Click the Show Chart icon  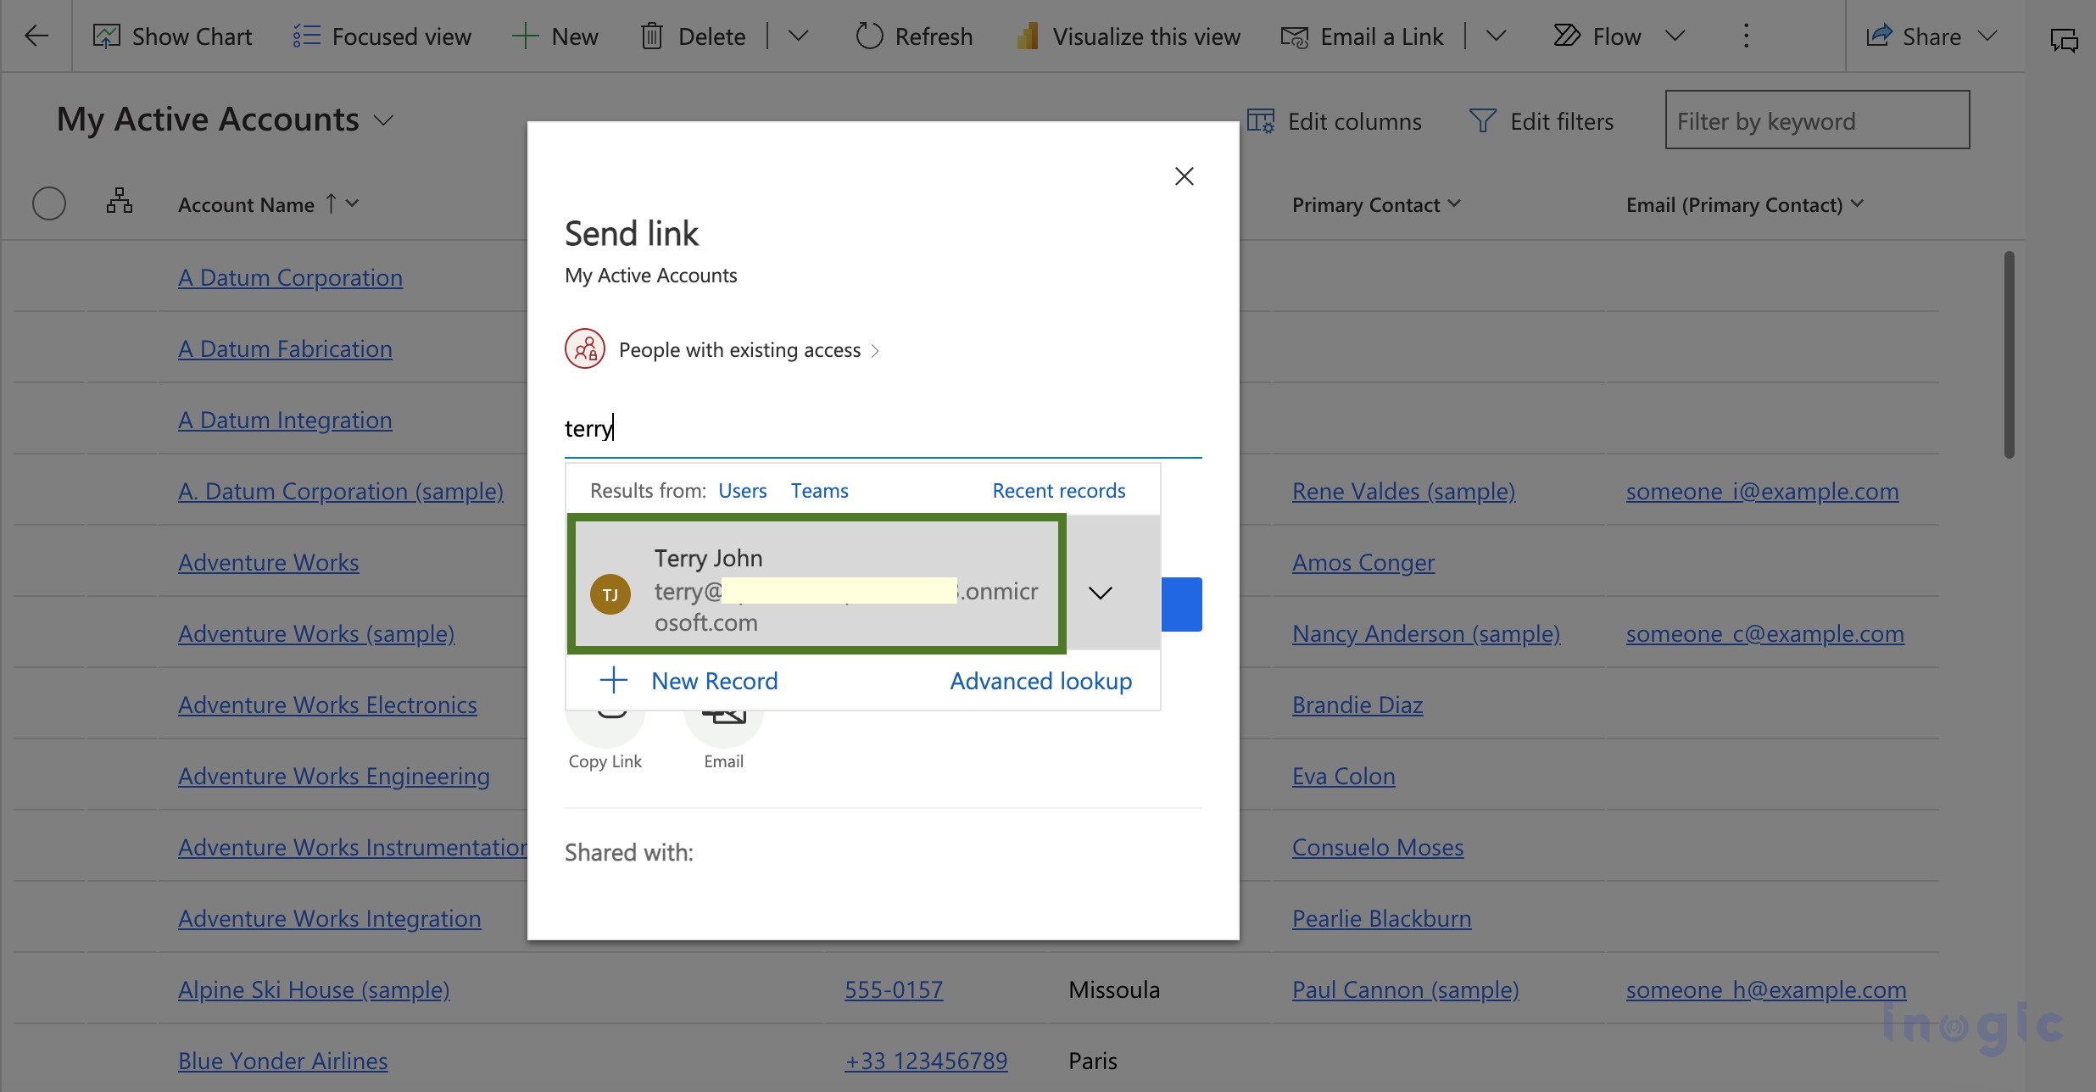[107, 33]
